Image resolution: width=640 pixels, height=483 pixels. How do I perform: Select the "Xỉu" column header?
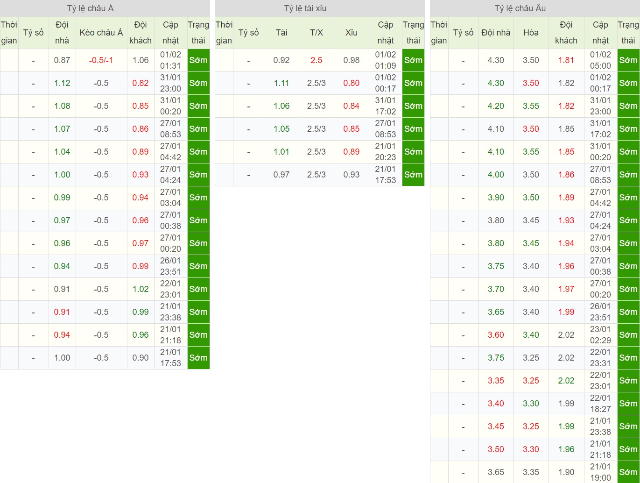352,33
